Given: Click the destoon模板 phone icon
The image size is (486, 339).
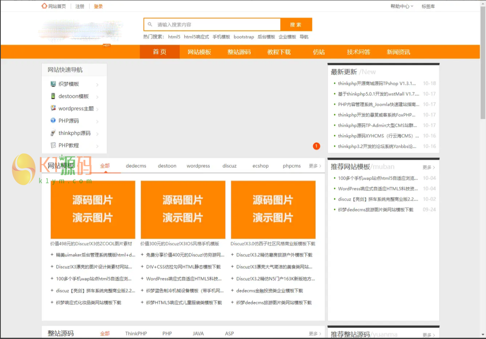Looking at the screenshot, I should click(x=53, y=96).
